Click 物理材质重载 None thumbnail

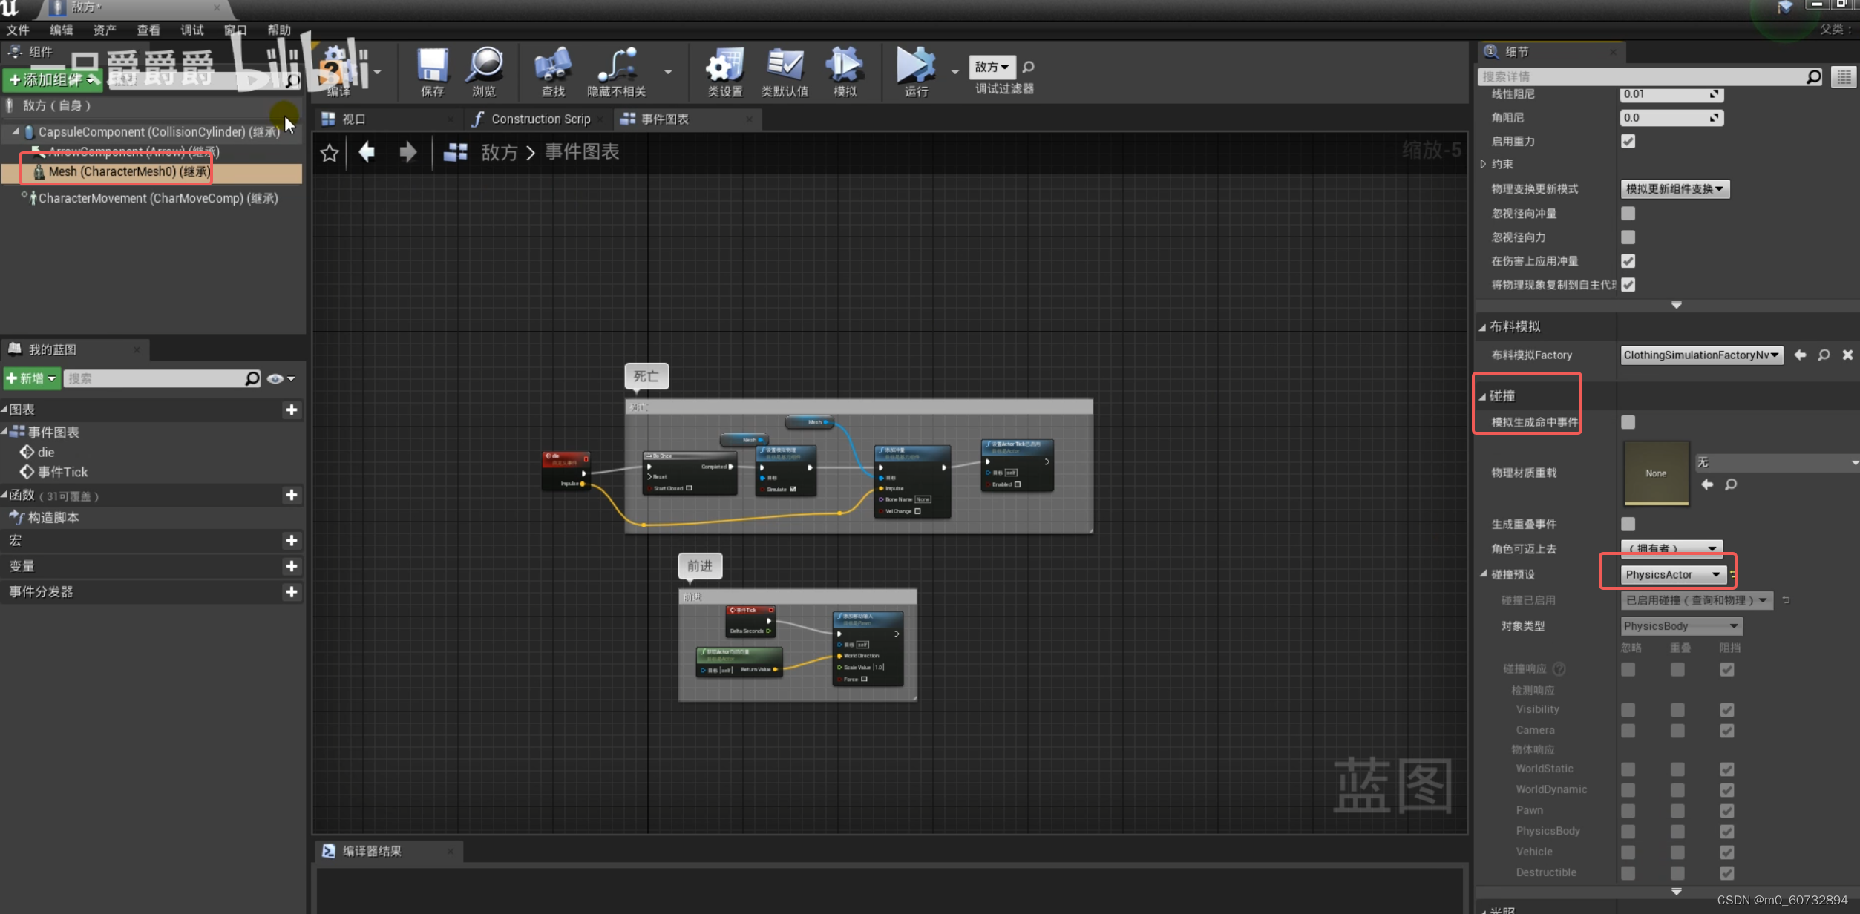pyautogui.click(x=1656, y=473)
